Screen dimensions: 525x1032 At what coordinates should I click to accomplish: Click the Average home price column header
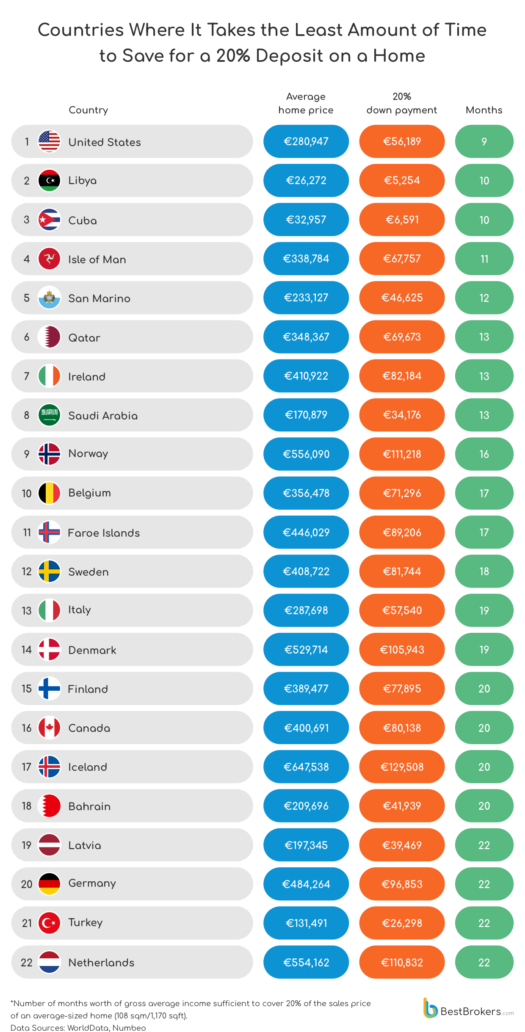[306, 103]
